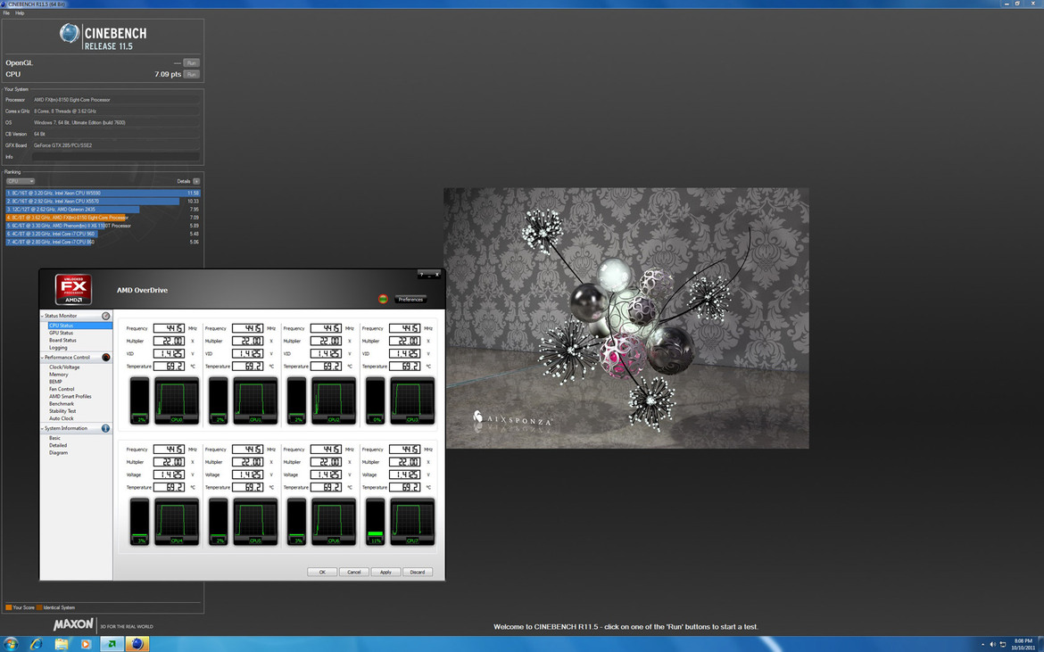Click the Info field in Your System
1044x652 pixels.
click(116, 157)
